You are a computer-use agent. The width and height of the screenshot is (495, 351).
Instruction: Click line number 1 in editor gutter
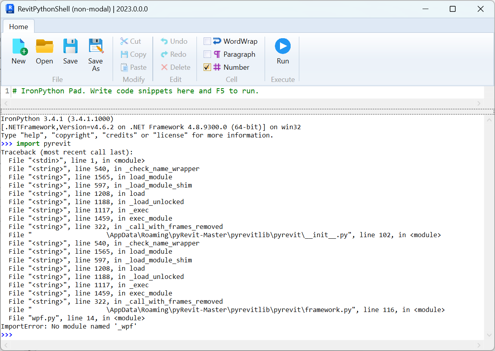[x=7, y=91]
